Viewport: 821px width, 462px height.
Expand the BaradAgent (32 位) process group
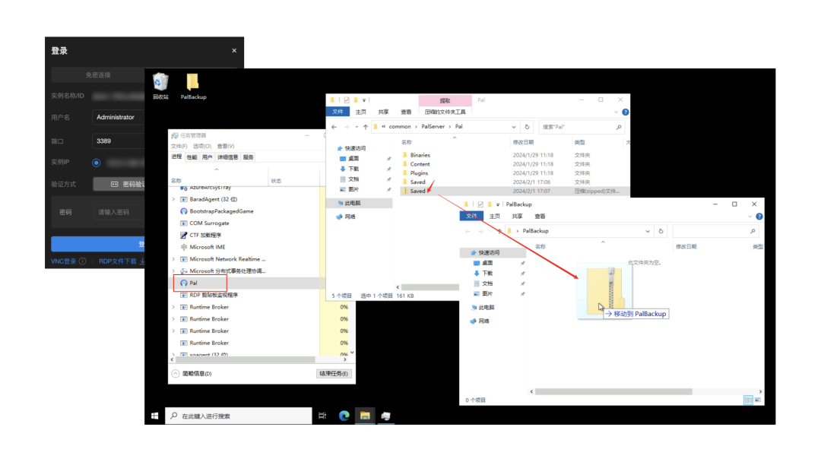pos(174,199)
